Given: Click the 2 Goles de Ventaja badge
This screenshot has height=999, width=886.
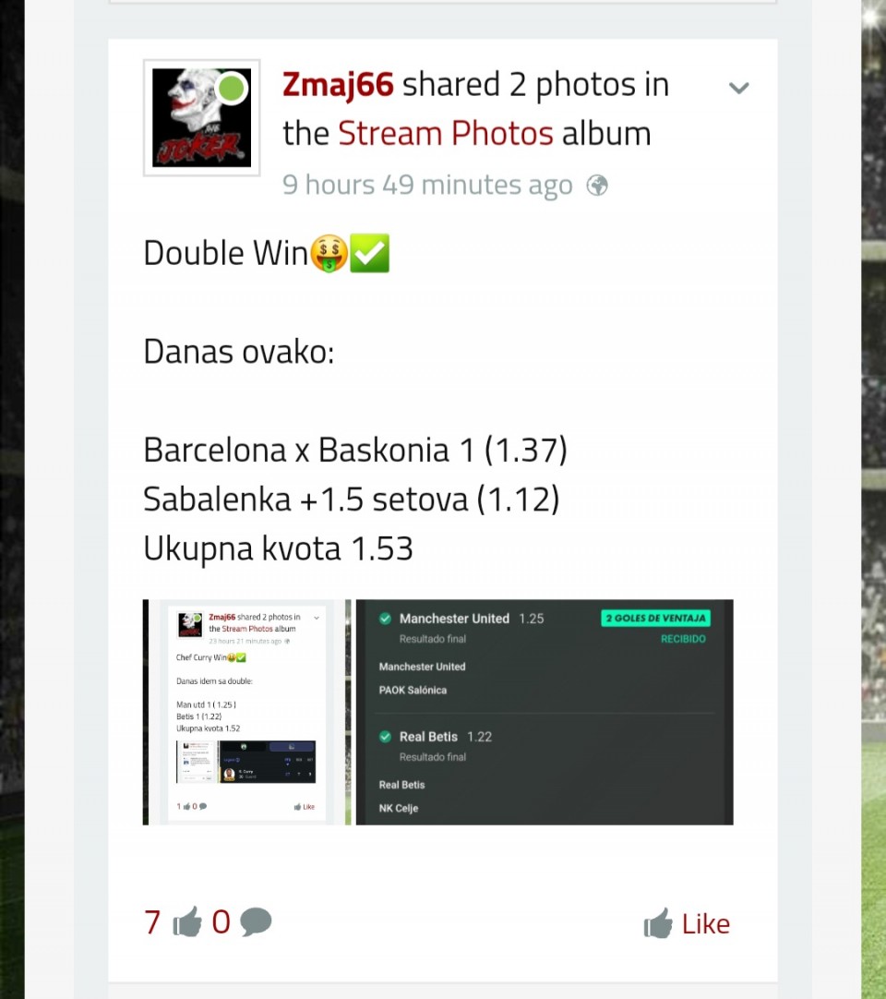Looking at the screenshot, I should [x=655, y=618].
